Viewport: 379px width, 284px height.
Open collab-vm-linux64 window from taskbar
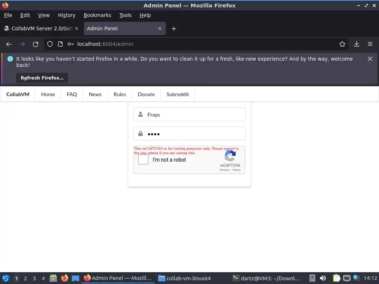[184, 278]
